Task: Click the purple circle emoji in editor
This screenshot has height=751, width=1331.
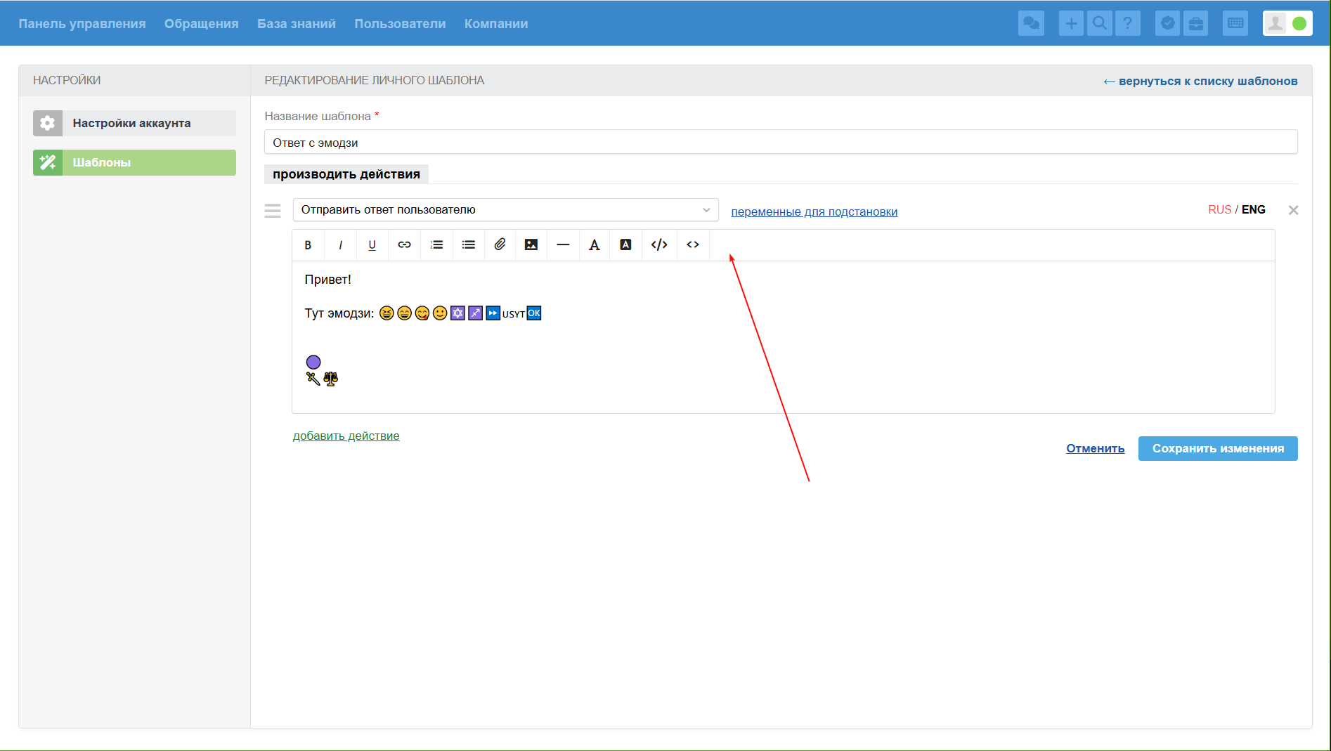Action: [313, 362]
